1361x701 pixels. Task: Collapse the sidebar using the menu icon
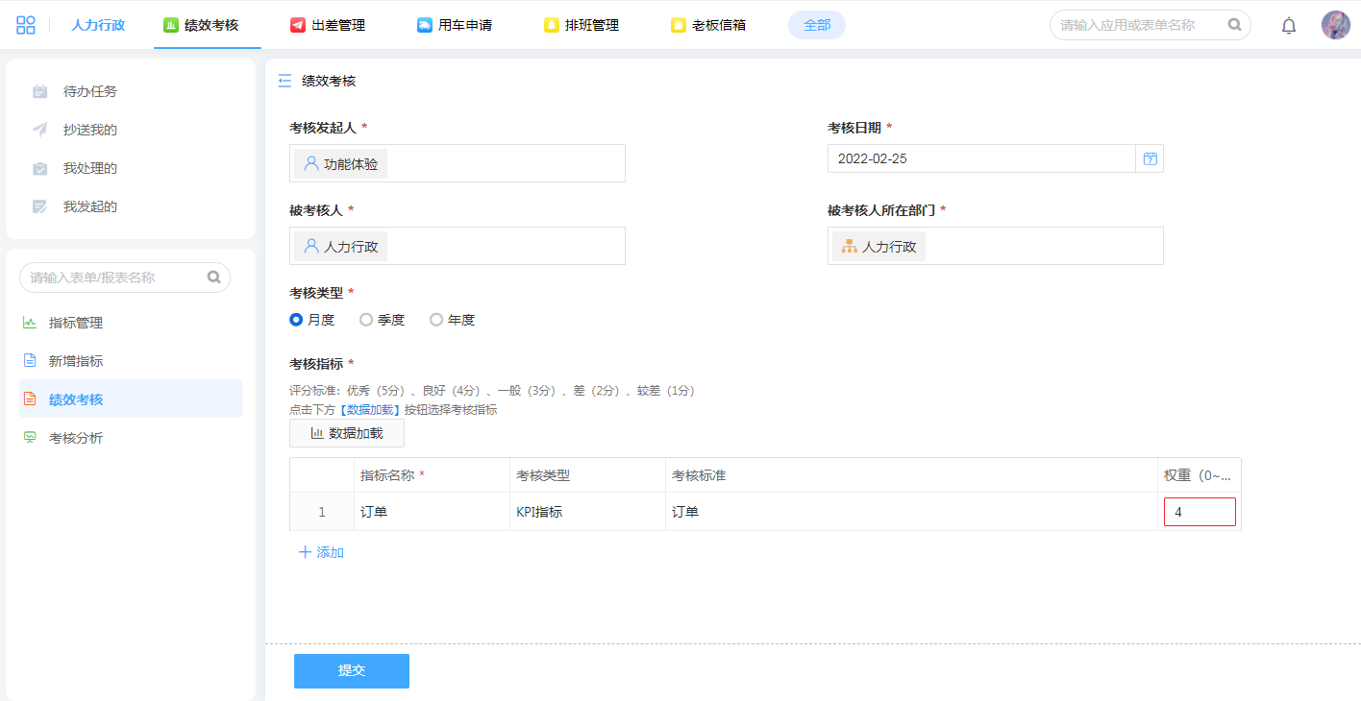pyautogui.click(x=285, y=82)
